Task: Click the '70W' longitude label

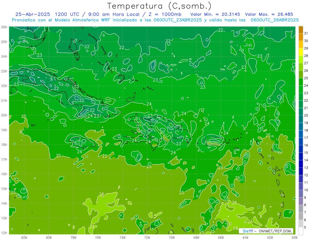Action: point(172,237)
